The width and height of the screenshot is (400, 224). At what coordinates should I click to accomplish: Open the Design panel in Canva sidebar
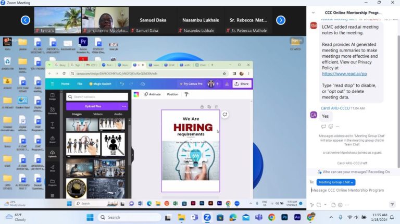53,97
